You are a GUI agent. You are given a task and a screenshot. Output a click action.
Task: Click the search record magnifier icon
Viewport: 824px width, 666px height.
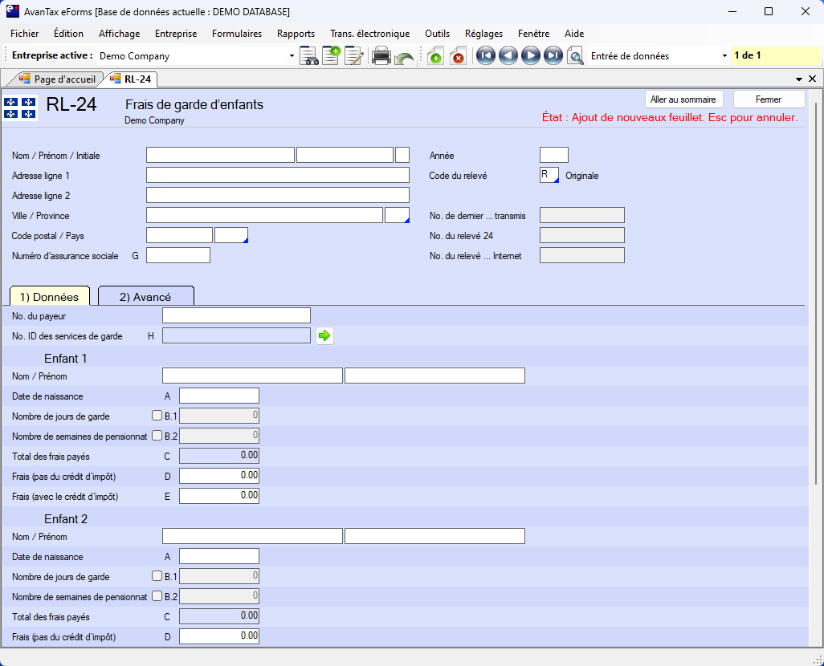(575, 56)
